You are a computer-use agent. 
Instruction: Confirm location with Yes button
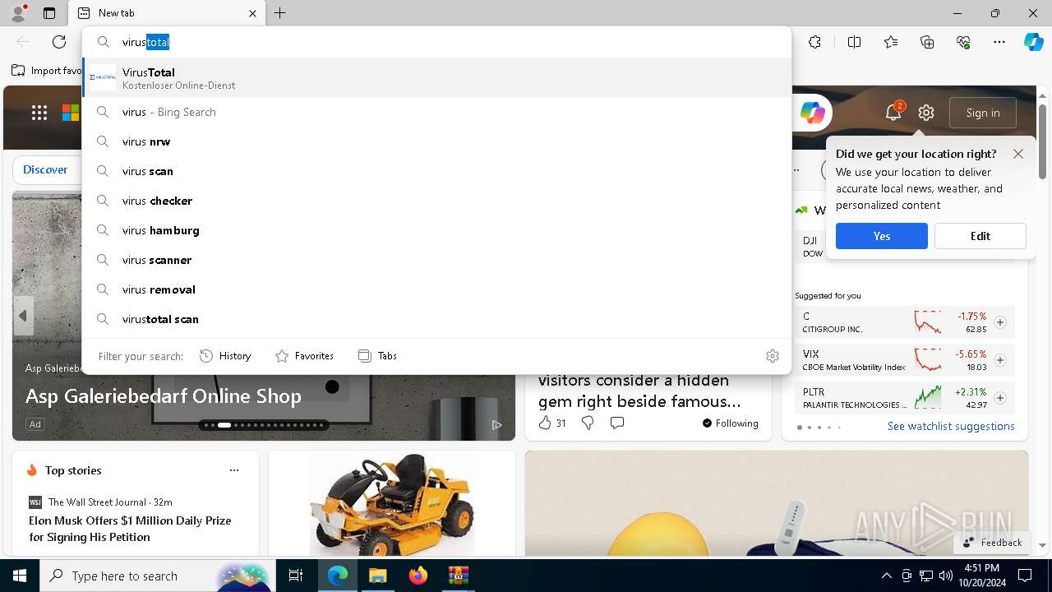tap(882, 236)
